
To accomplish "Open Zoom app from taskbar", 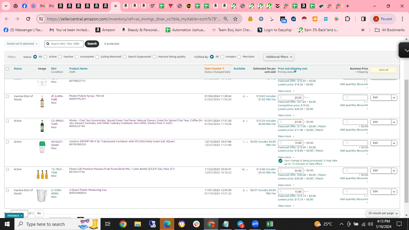I will click(x=255, y=224).
